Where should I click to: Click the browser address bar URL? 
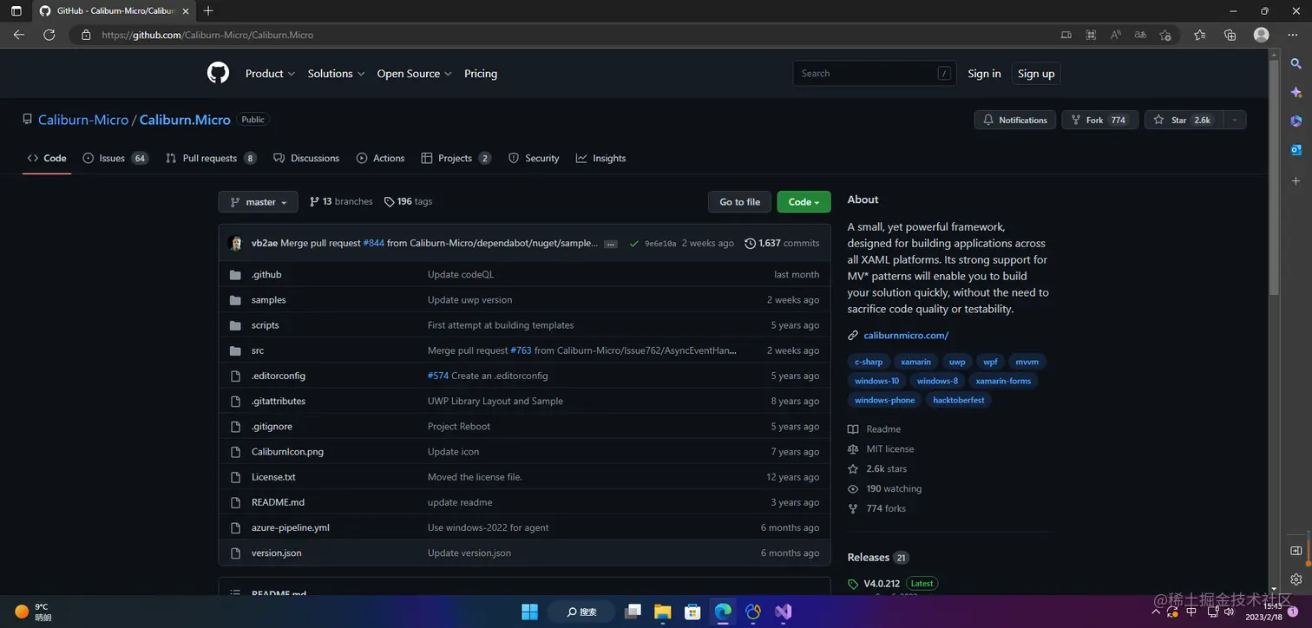(x=207, y=35)
